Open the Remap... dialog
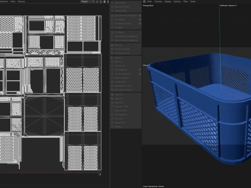Viewport: 251px width, 188px height. (x=125, y=126)
